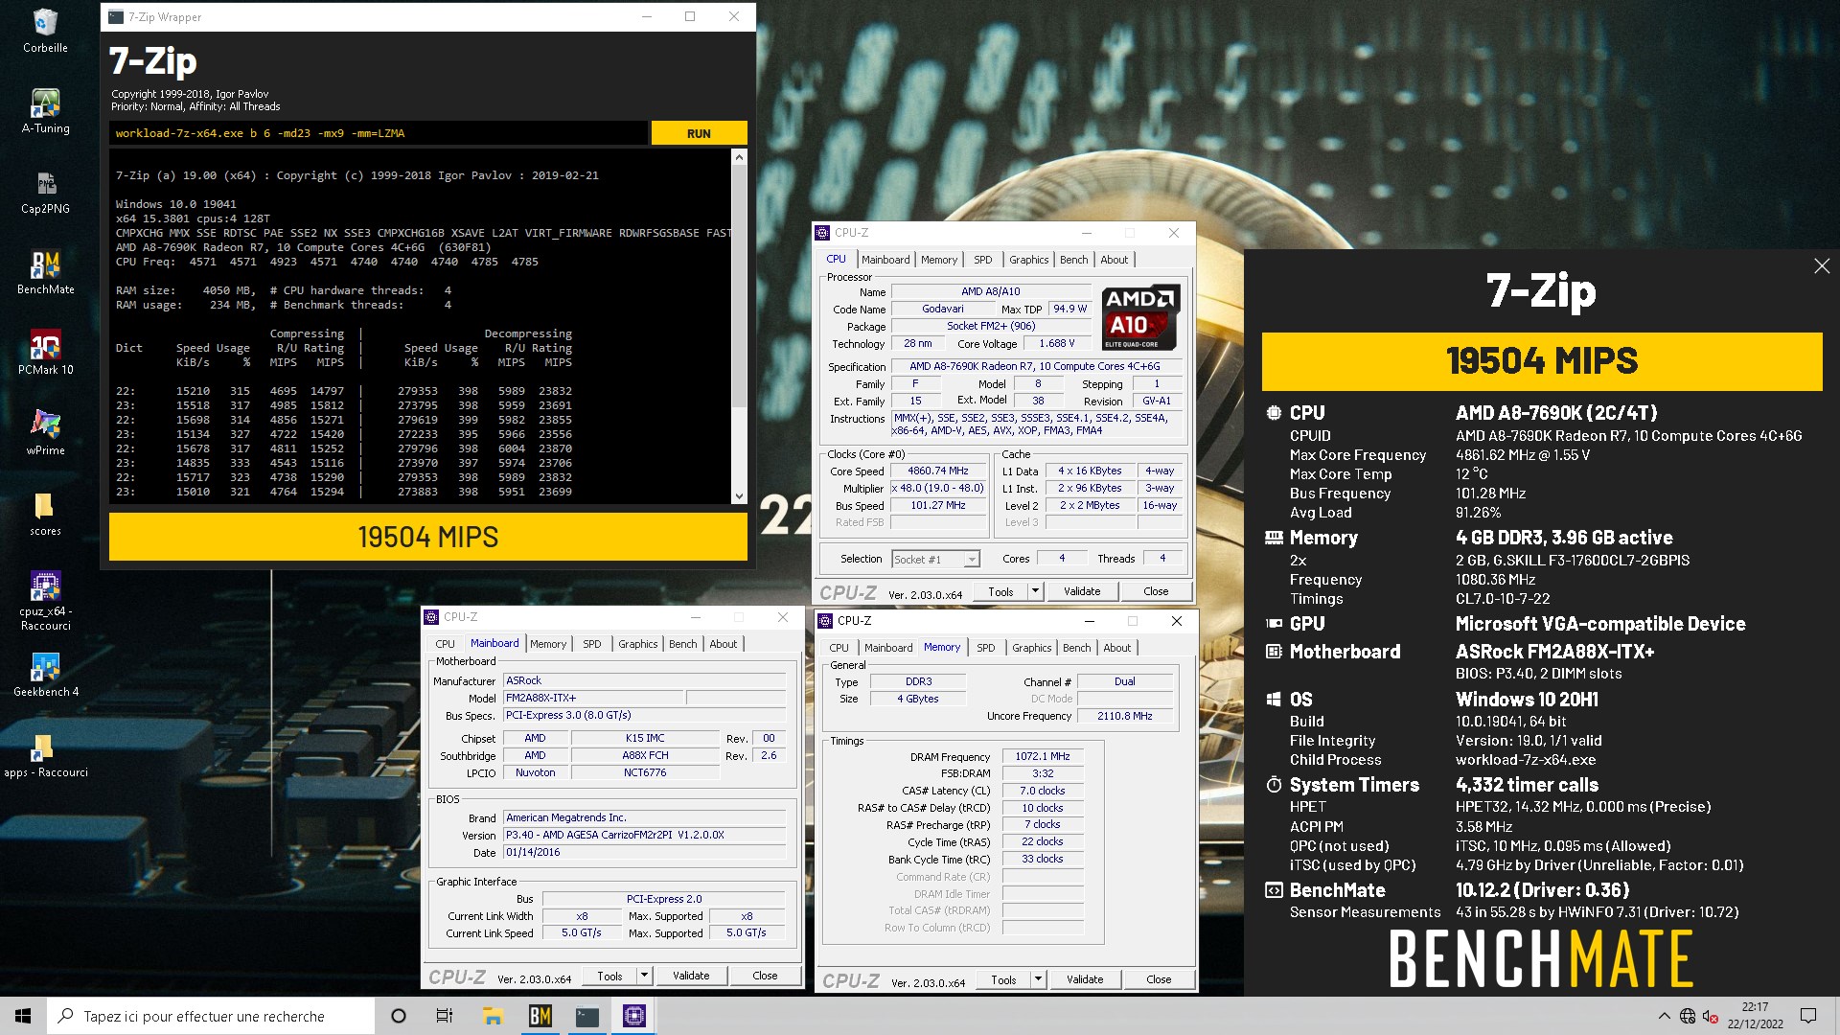Launch wPrime desktop shortcut
1840x1035 pixels.
click(x=45, y=433)
